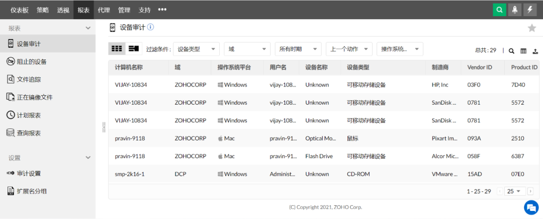Click Vendor ID value 15AD
This screenshot has width=543, height=219.
[475, 174]
